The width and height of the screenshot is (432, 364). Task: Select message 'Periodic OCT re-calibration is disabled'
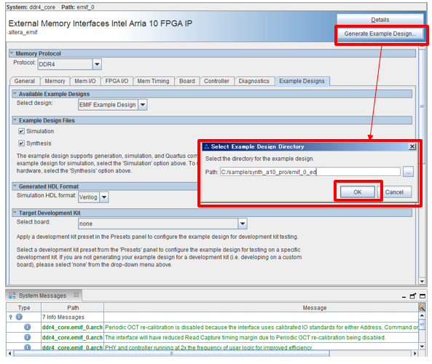262,328
